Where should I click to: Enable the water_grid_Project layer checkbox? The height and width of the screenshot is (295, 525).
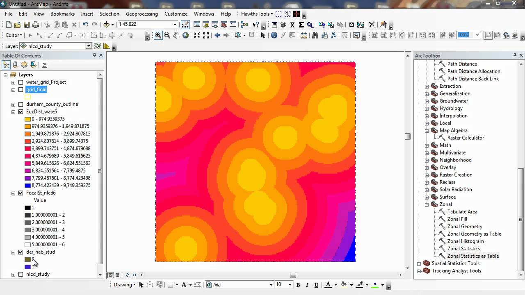tap(21, 82)
